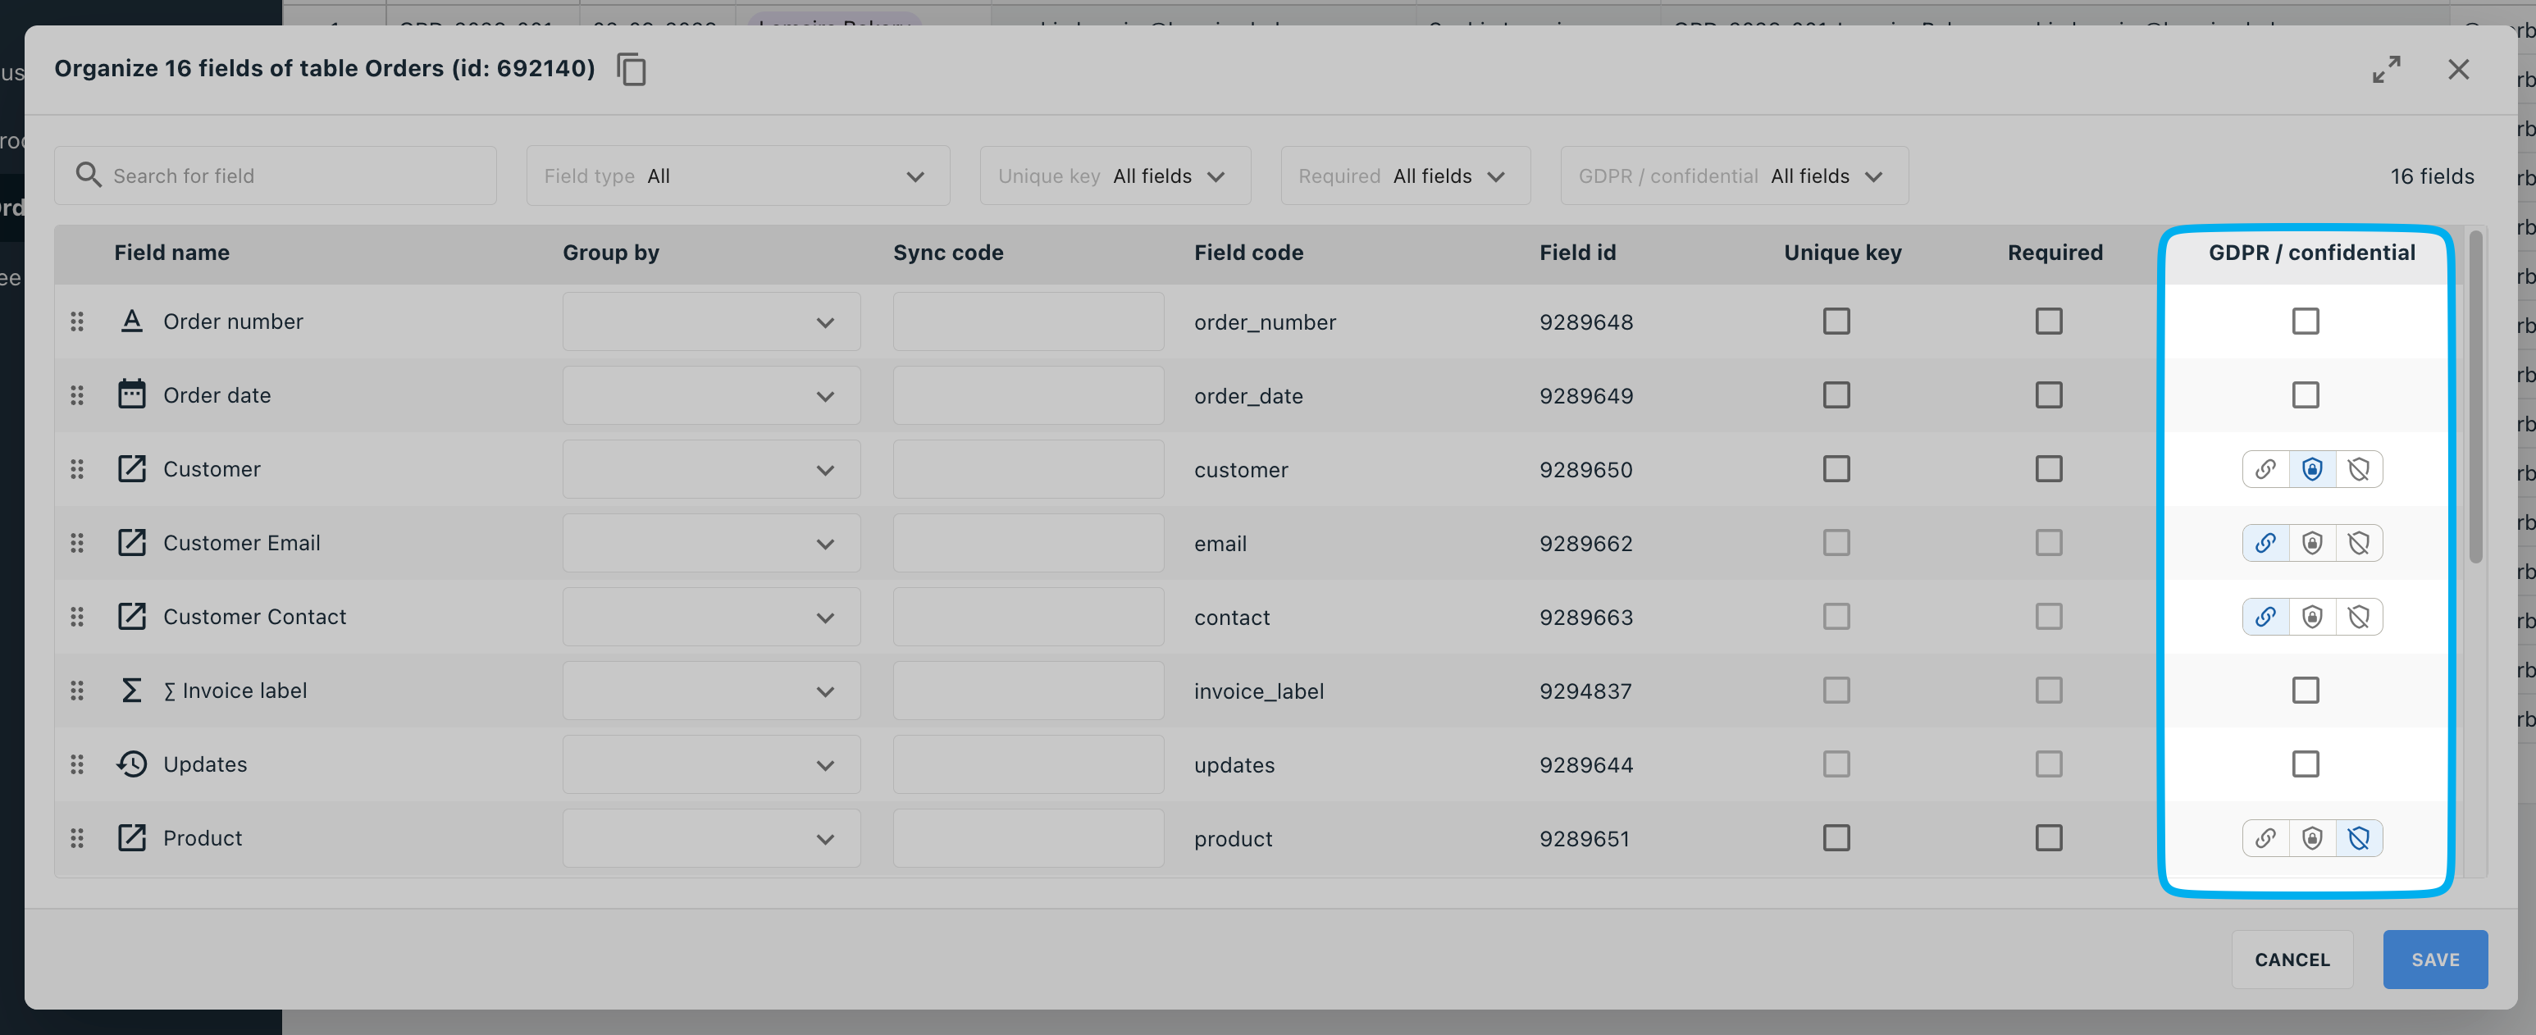Click link icon in Product row

click(x=2265, y=838)
